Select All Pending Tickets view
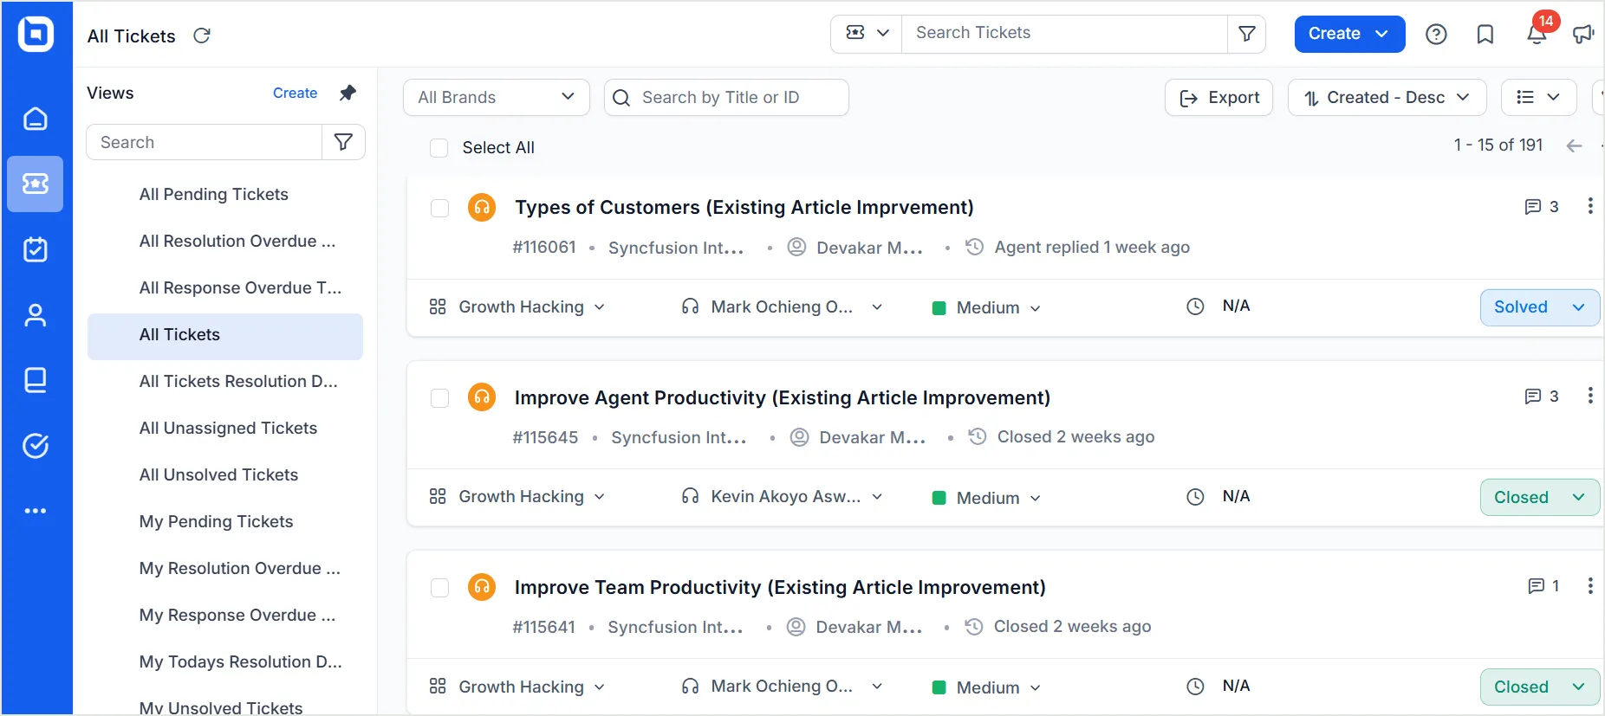Screen dimensions: 1605x716 214,194
